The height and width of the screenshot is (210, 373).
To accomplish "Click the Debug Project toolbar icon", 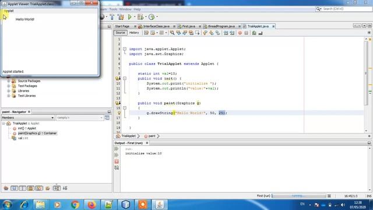I will tap(140, 17).
